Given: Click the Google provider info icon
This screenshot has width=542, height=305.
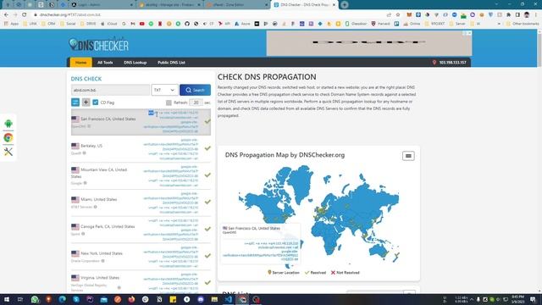Looking at the screenshot, I should click(85, 183).
